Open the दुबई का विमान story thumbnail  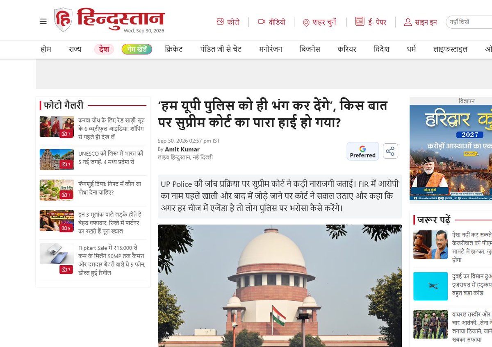430,286
